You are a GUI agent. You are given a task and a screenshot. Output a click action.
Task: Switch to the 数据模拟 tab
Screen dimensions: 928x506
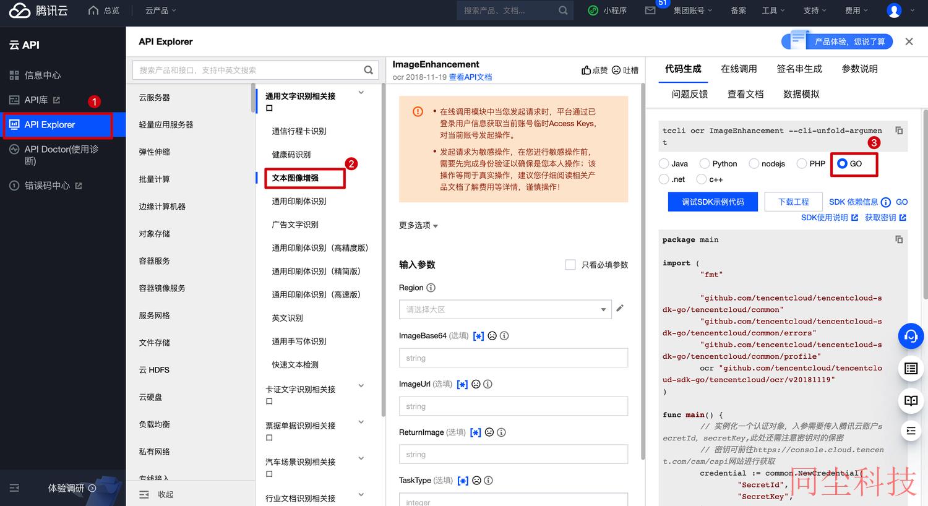[801, 94]
